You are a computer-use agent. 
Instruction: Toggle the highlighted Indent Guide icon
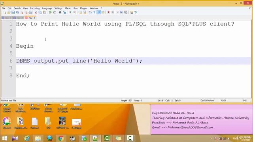click(99, 12)
